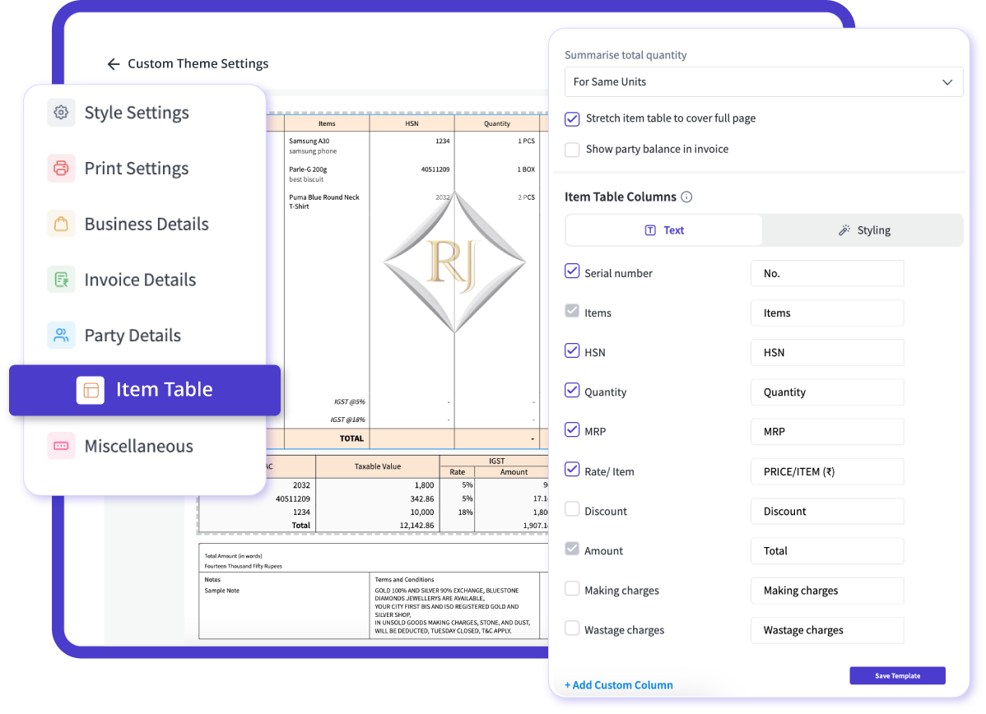Image resolution: width=986 pixels, height=714 pixels.
Task: Enable Show party balance in invoice
Action: [x=572, y=150]
